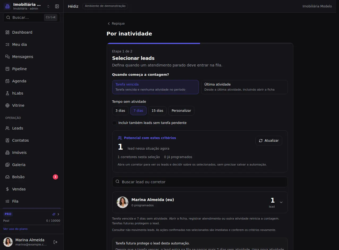Click the Meu dia checklist icon
Image resolution: width=339 pixels, height=250 pixels.
coord(7,44)
